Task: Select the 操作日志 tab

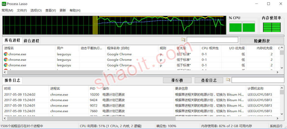Action: pos(12,80)
